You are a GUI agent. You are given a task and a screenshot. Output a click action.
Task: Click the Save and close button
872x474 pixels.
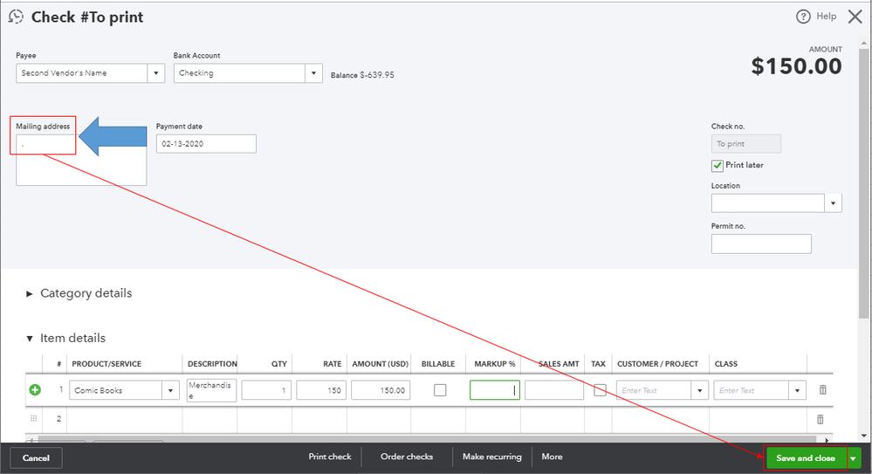tap(806, 458)
